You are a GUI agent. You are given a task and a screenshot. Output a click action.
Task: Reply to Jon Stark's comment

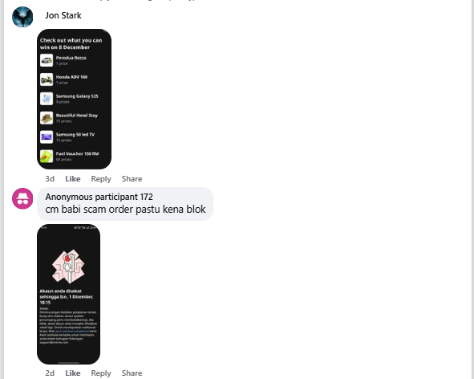101,179
